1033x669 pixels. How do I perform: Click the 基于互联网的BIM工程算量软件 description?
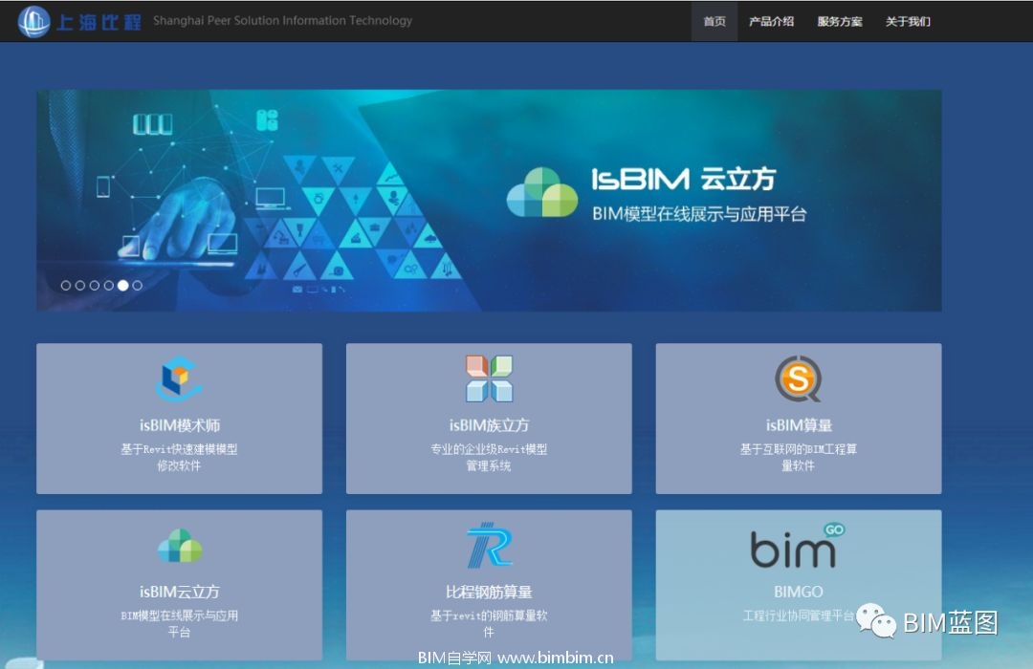pos(799,457)
